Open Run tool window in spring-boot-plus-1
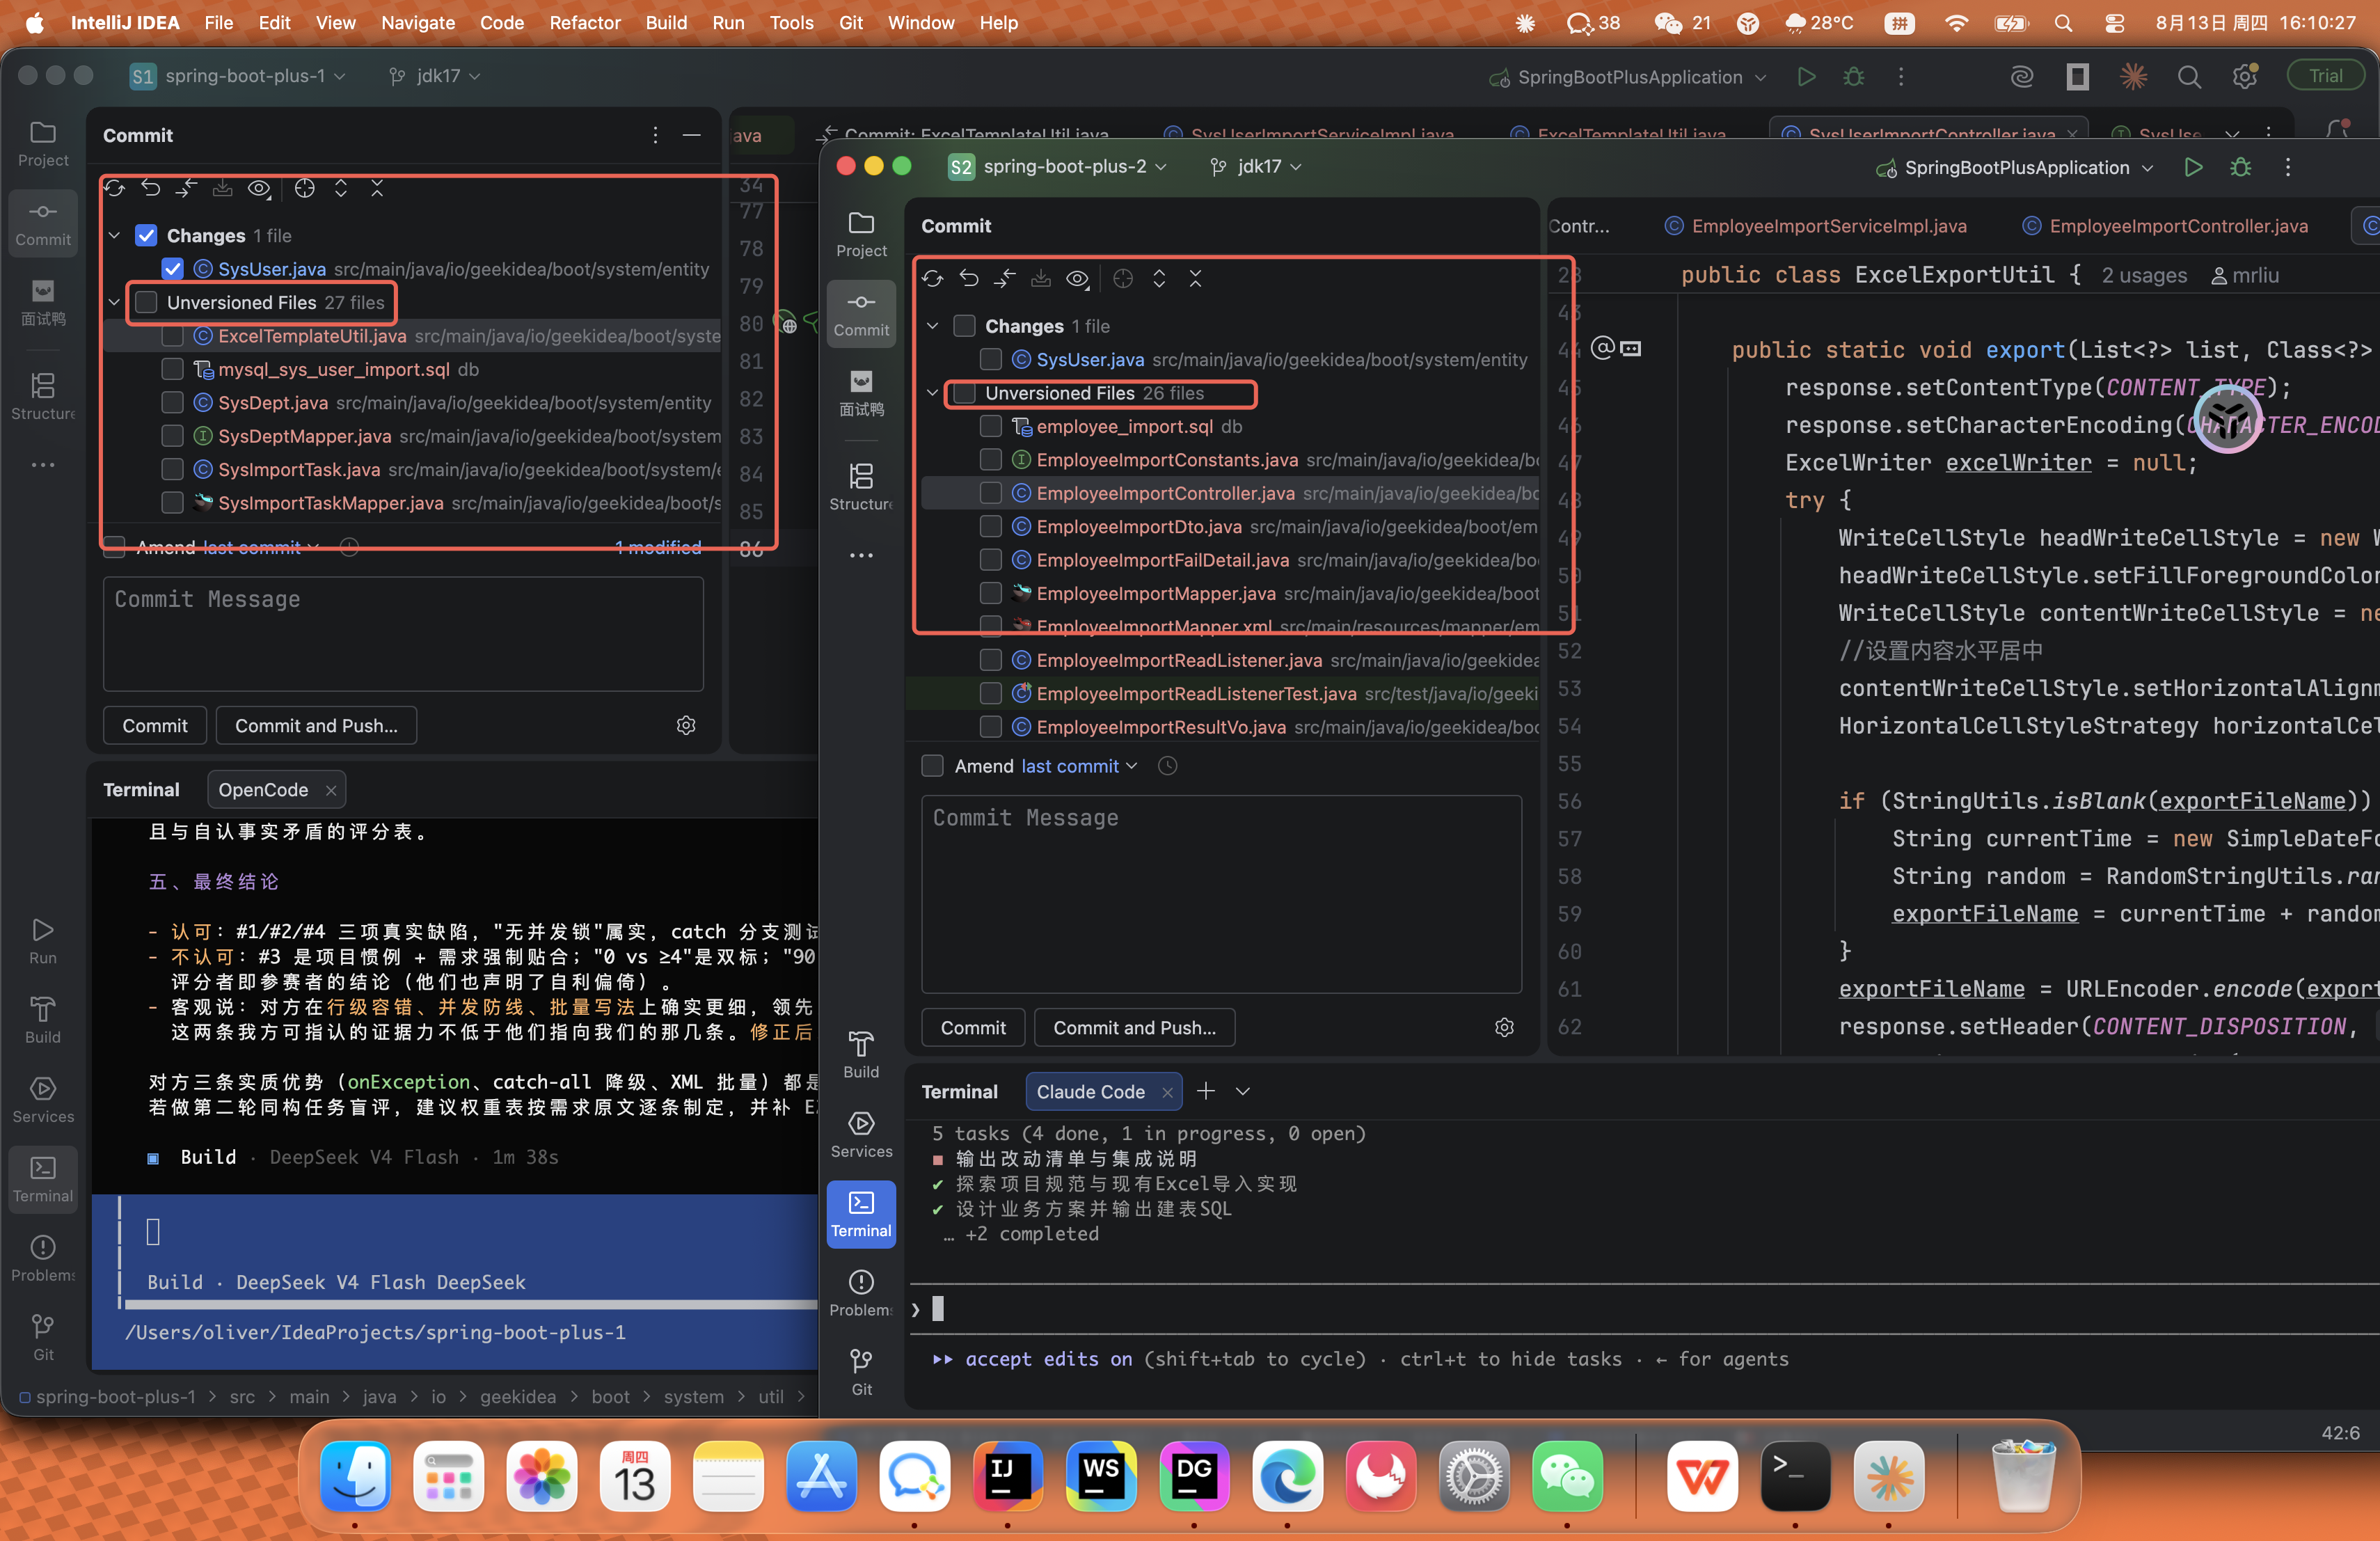The image size is (2380, 1541). click(43, 941)
